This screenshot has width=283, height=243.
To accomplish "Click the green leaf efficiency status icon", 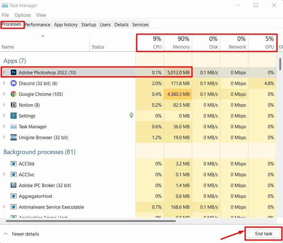I will (131, 116).
